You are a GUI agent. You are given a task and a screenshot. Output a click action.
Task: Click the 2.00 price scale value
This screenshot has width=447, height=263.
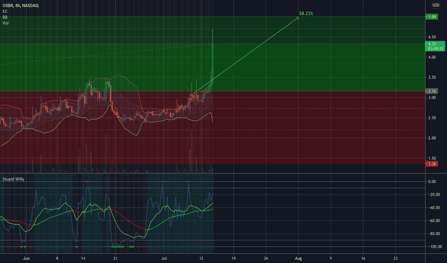point(432,138)
